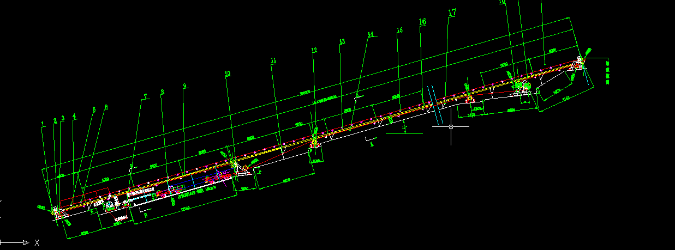Select callout number 7 label
Viewport: 675px width, 250px height.
[145, 96]
